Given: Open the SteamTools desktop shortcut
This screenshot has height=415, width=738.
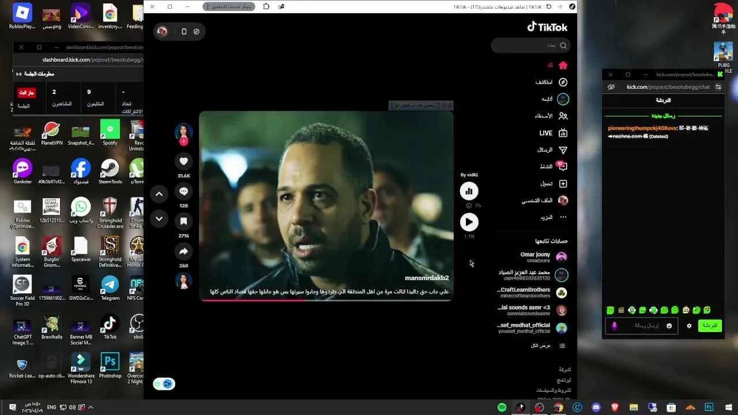Looking at the screenshot, I should (110, 171).
